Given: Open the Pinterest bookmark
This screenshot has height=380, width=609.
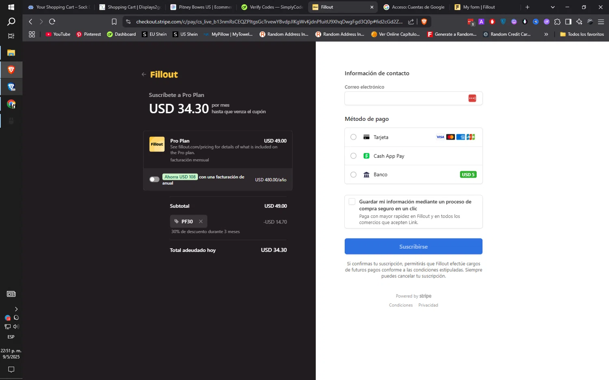Looking at the screenshot, I should click(x=89, y=34).
